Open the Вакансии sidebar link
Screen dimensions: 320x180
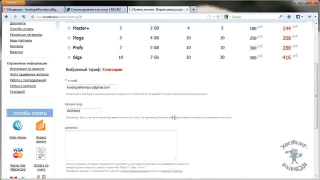16,52
